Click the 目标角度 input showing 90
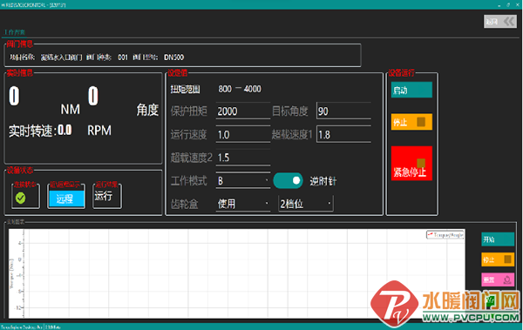This screenshot has width=523, height=330. pos(343,111)
